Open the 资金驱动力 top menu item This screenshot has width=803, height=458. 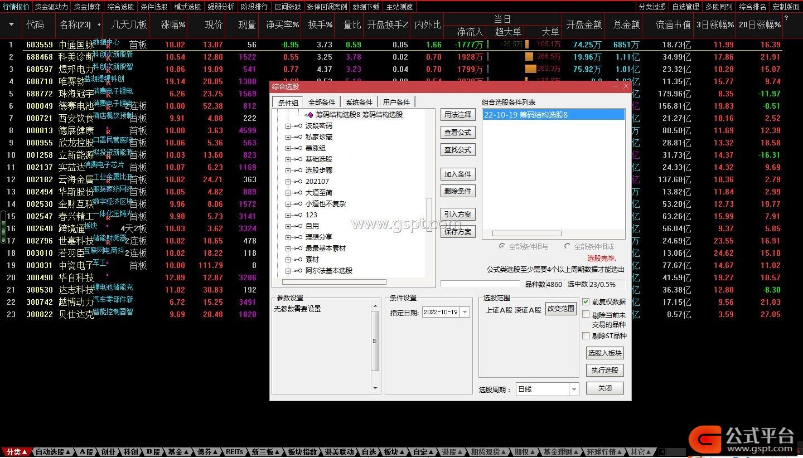51,7
